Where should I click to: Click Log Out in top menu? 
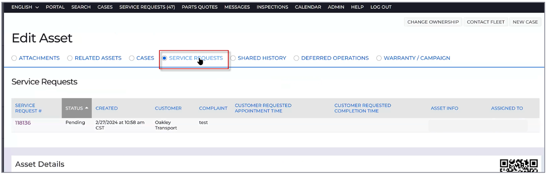[381, 7]
